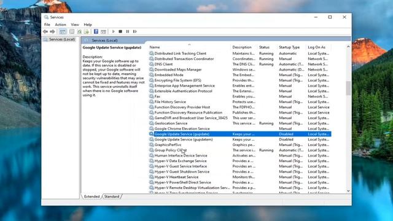Click gear icon beside Hyper-V Heartbeat Service
393x221 pixels.
(152, 177)
